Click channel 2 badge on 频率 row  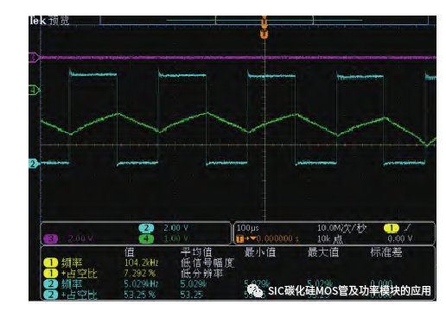[51, 284]
